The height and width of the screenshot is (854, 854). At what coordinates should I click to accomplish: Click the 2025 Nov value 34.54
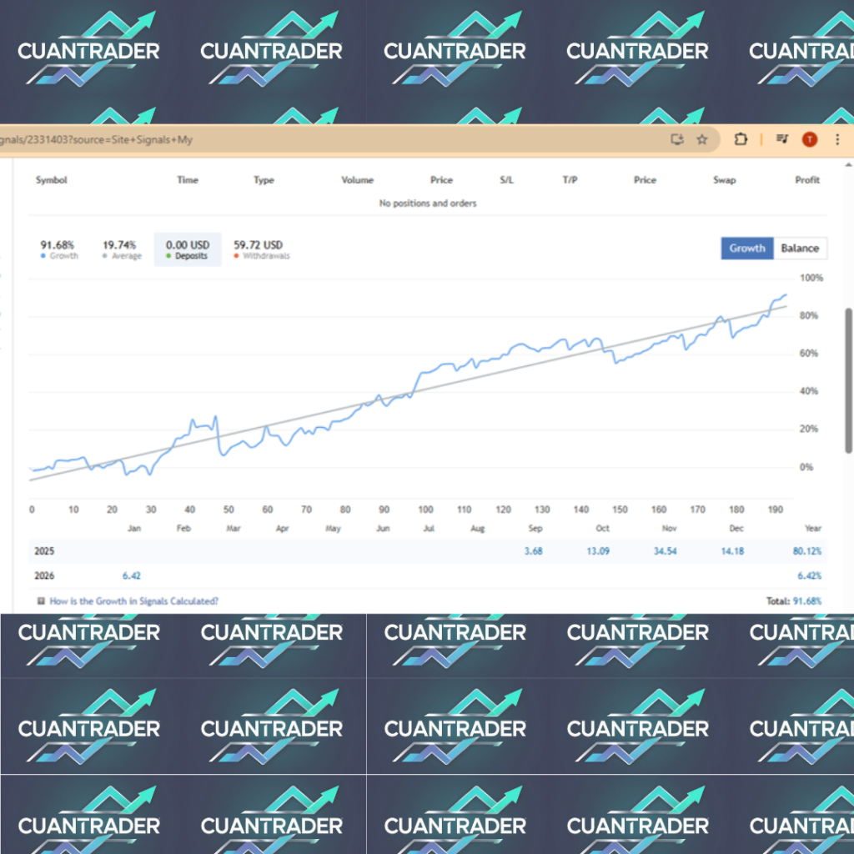click(x=665, y=551)
